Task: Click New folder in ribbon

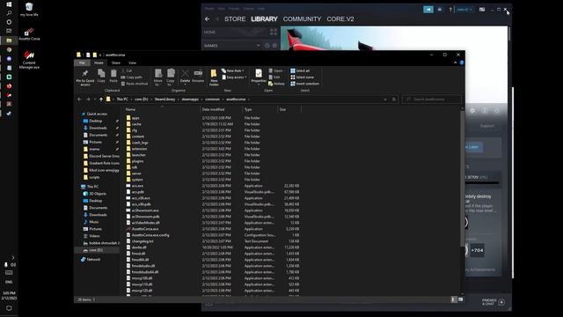Action: tap(214, 77)
